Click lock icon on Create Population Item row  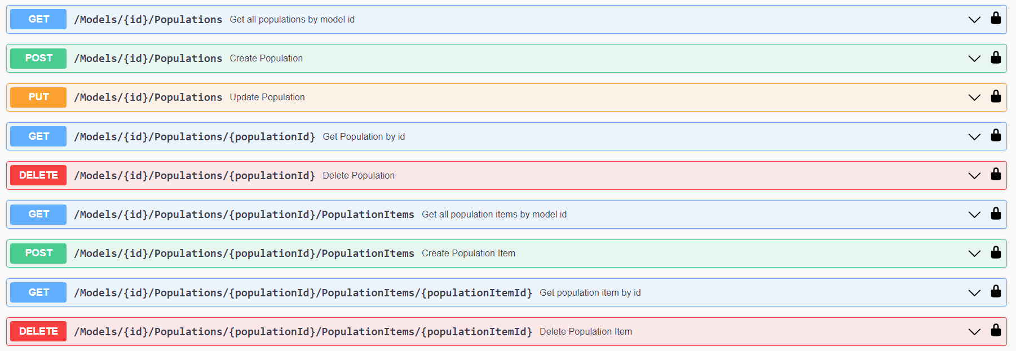tap(996, 252)
